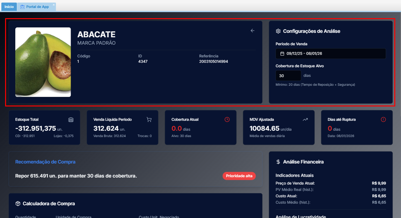Click the gear icon beside Configurações de Análise
Screen dimensions: 401x218
278,31
